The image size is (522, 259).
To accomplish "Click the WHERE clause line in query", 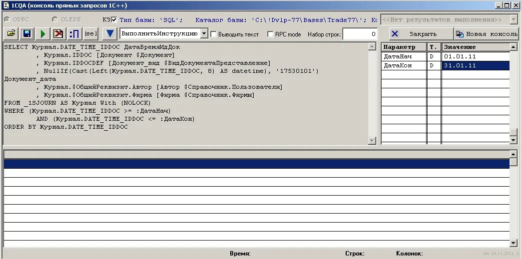I will coord(87,111).
